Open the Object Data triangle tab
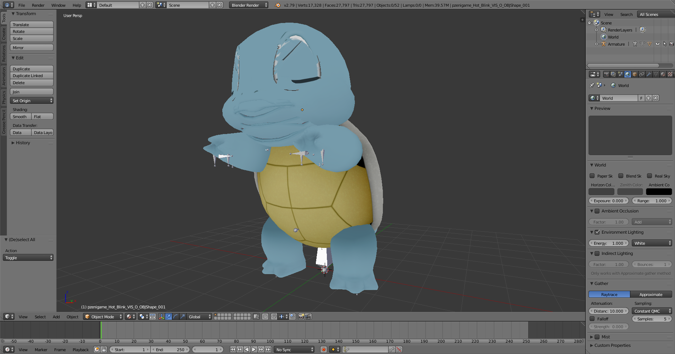The height and width of the screenshot is (354, 675). point(656,74)
